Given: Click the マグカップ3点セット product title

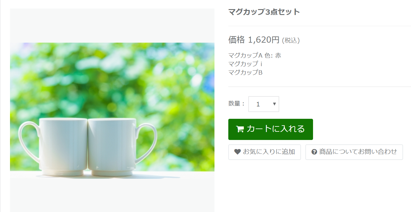Looking at the screenshot, I should (264, 12).
